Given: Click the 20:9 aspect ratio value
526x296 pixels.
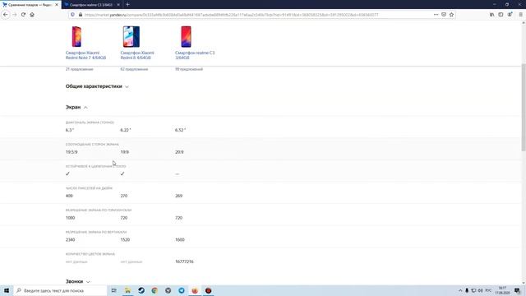Looking at the screenshot, I should click(179, 152).
